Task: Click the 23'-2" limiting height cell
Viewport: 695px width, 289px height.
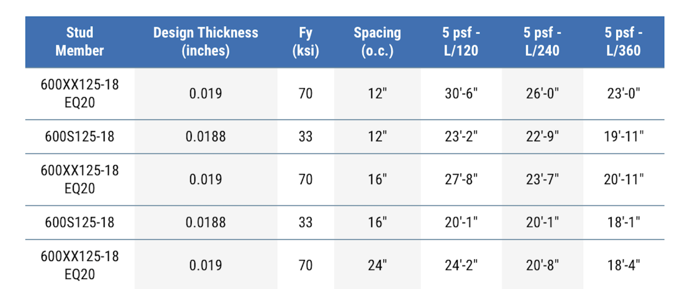Action: point(461,137)
